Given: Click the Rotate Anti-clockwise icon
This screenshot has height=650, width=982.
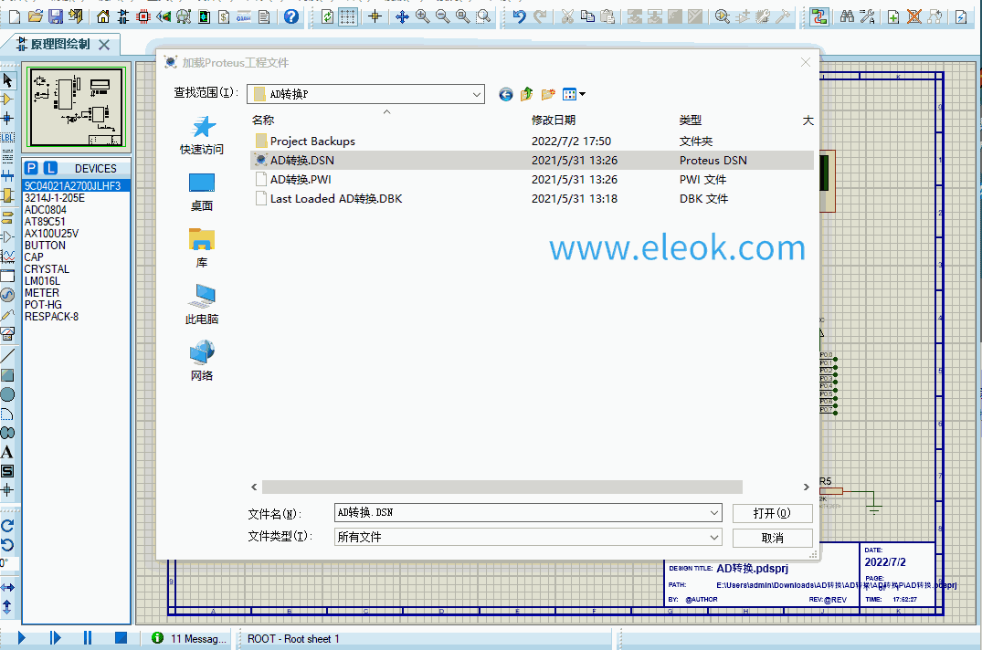Looking at the screenshot, I should pos(7,545).
